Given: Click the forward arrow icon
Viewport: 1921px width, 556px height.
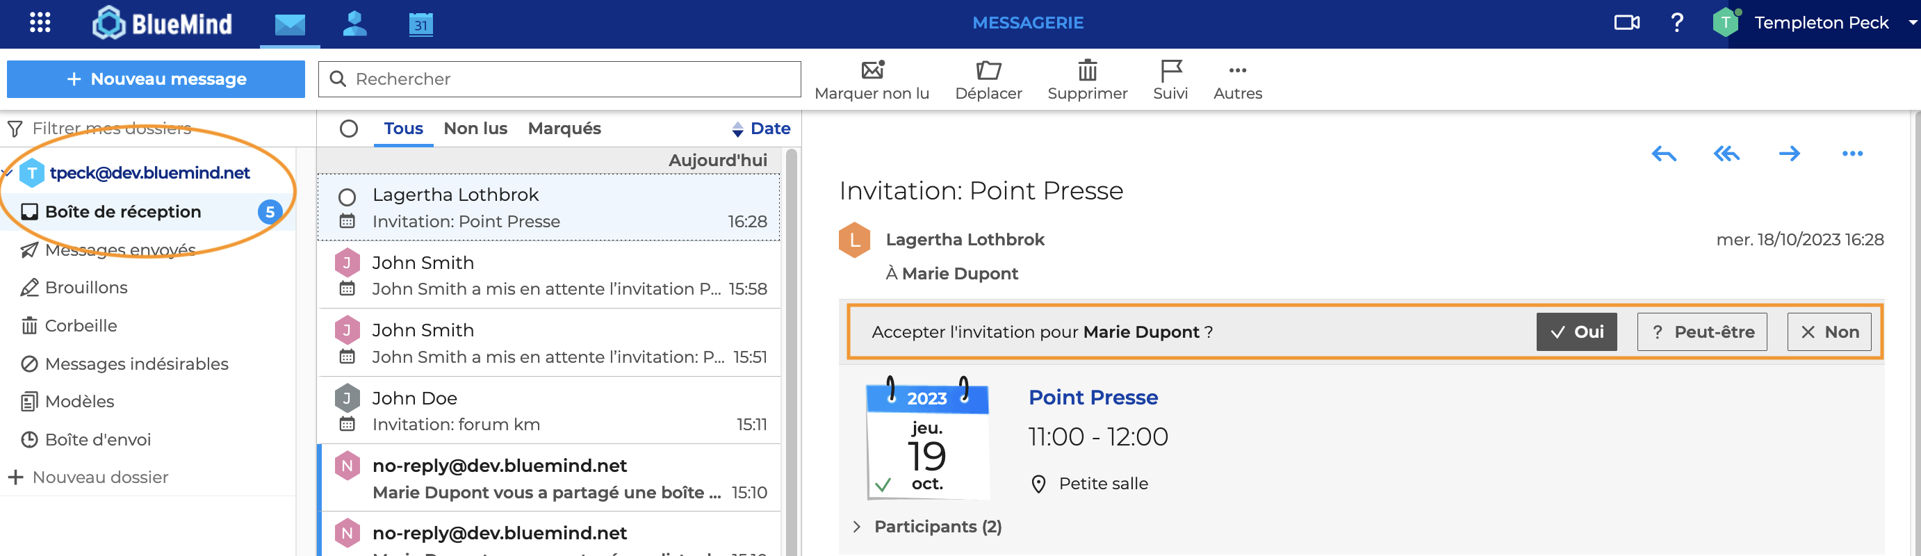Looking at the screenshot, I should click(x=1788, y=154).
